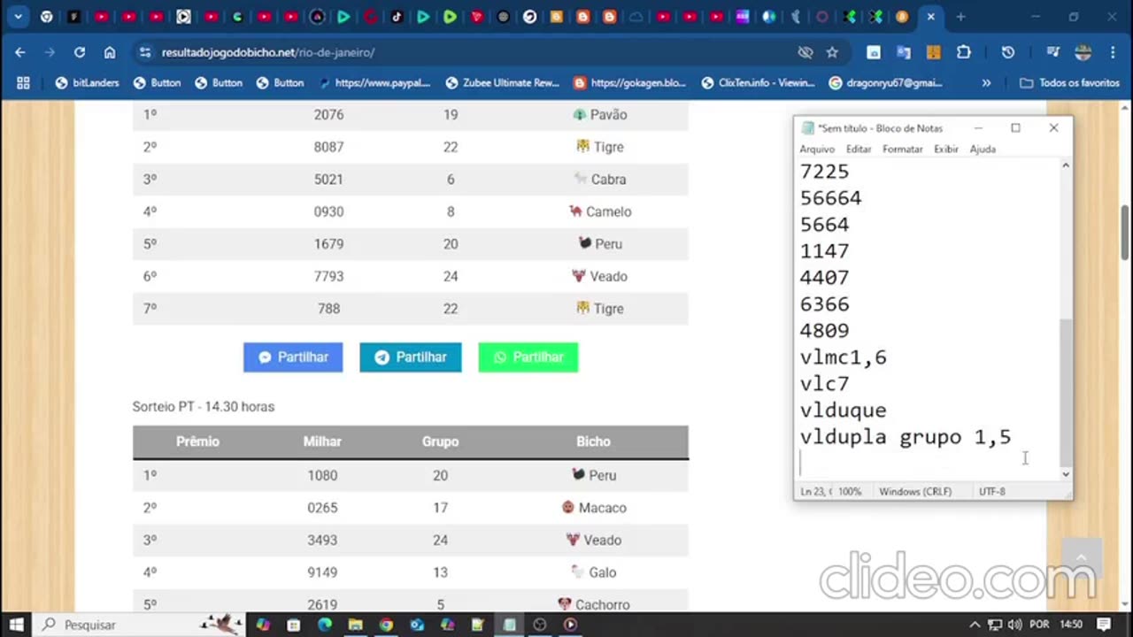The height and width of the screenshot is (637, 1133).
Task: Open a new browser tab
Action: [x=960, y=17]
